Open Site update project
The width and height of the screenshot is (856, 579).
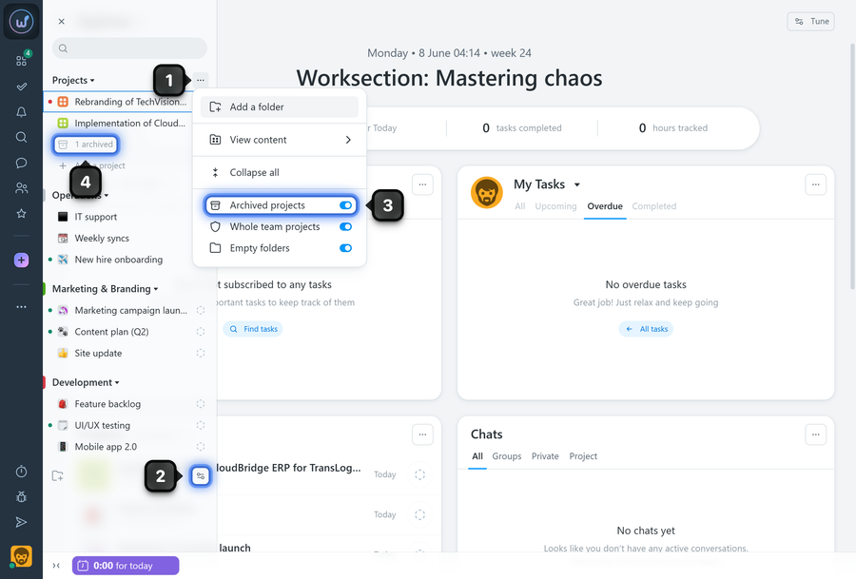click(x=98, y=353)
